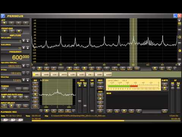The width and height of the screenshot is (182, 137).
Task: Toggle the AF Vol indicator button
Action: tap(178, 85)
